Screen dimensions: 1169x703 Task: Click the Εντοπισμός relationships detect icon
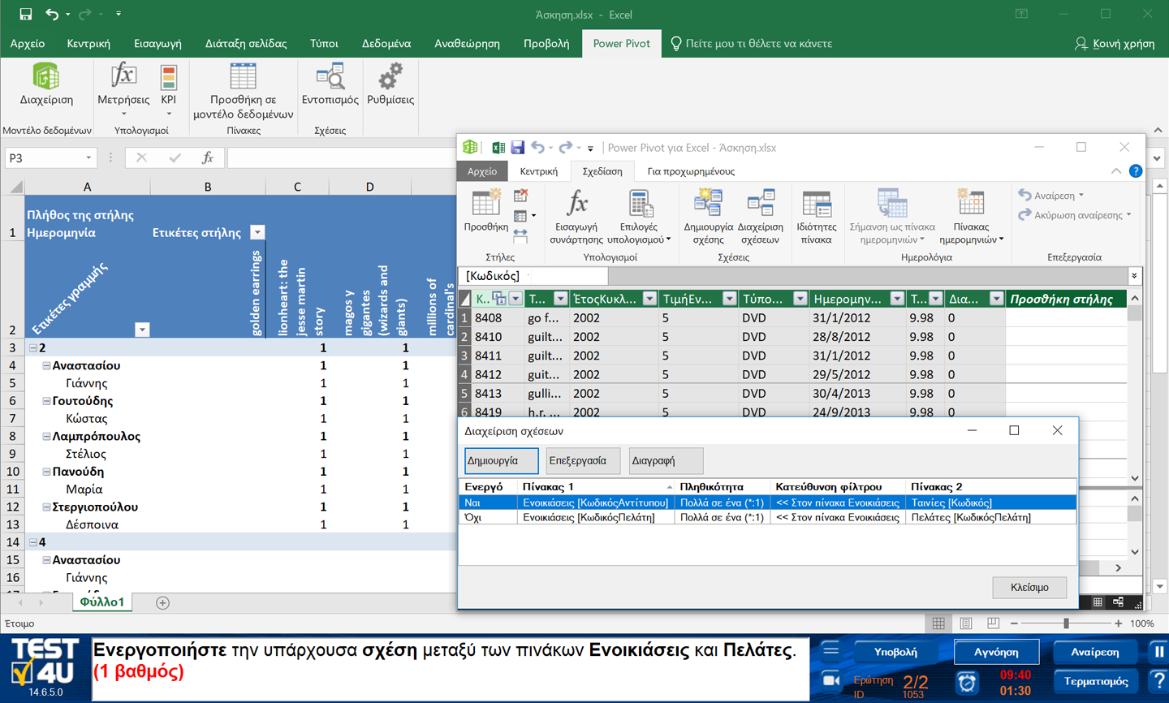(330, 76)
